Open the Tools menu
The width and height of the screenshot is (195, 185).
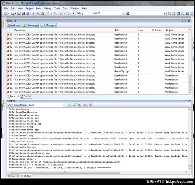(57, 8)
